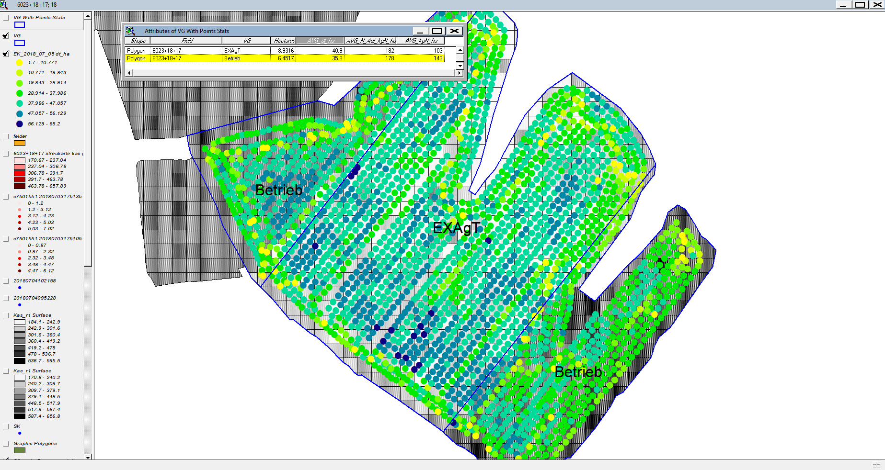Click the yellow circle for 1.7 - 10.771
Viewport: 885px width, 470px height.
pos(20,63)
